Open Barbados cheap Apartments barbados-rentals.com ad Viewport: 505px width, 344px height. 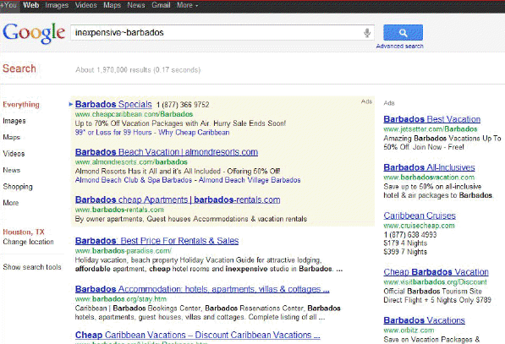pyautogui.click(x=178, y=199)
